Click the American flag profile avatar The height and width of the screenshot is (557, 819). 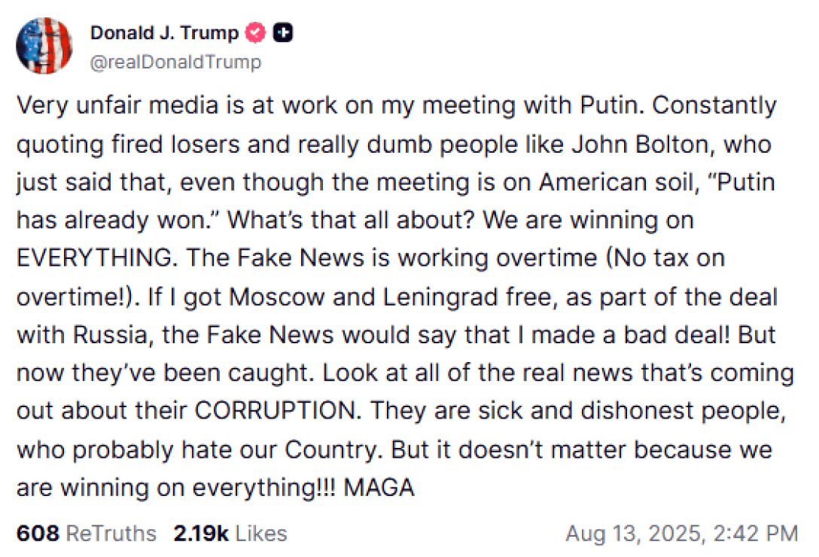click(44, 45)
